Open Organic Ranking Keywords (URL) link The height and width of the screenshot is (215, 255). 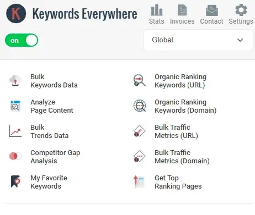pos(180,81)
